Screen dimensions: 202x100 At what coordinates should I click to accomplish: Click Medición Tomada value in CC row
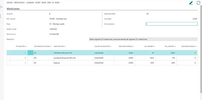click(x=124, y=63)
